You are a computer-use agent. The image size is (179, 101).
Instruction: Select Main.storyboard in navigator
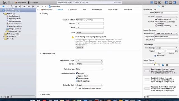click(15, 21)
